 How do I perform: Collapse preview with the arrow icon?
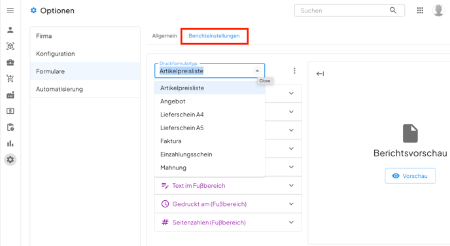pos(320,74)
